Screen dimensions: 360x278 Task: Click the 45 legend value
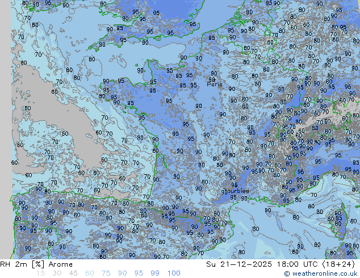coord(73,273)
